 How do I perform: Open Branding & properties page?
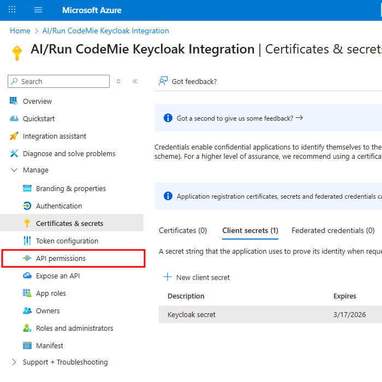(x=71, y=188)
